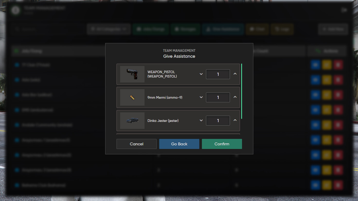The height and width of the screenshot is (201, 358).
Task: Click the pistol weapon thumbnail image
Action: pyautogui.click(x=132, y=74)
